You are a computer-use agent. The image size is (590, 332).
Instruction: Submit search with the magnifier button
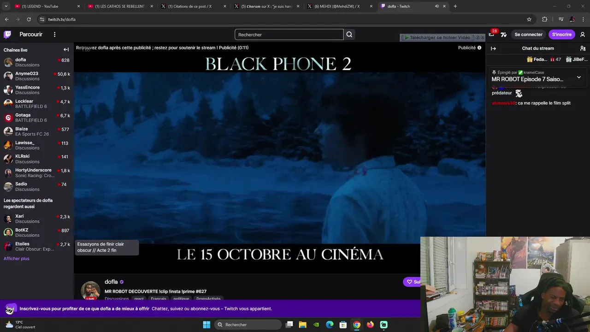point(349,35)
